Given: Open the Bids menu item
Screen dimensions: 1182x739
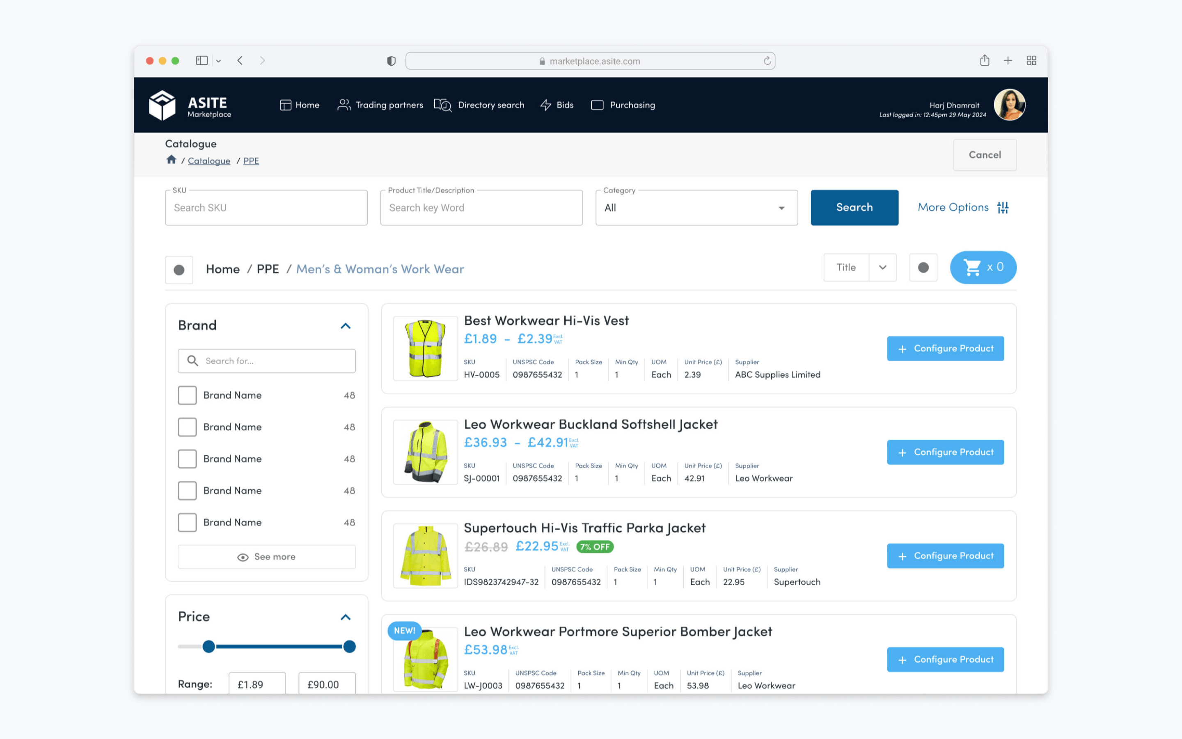Looking at the screenshot, I should [557, 105].
